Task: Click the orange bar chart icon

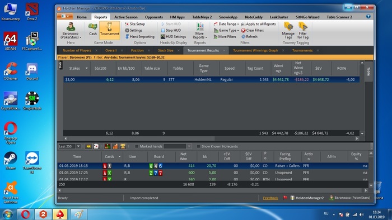Action: [115, 146]
